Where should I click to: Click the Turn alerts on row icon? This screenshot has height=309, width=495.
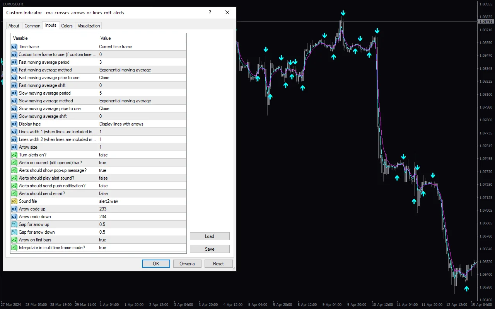point(14,155)
